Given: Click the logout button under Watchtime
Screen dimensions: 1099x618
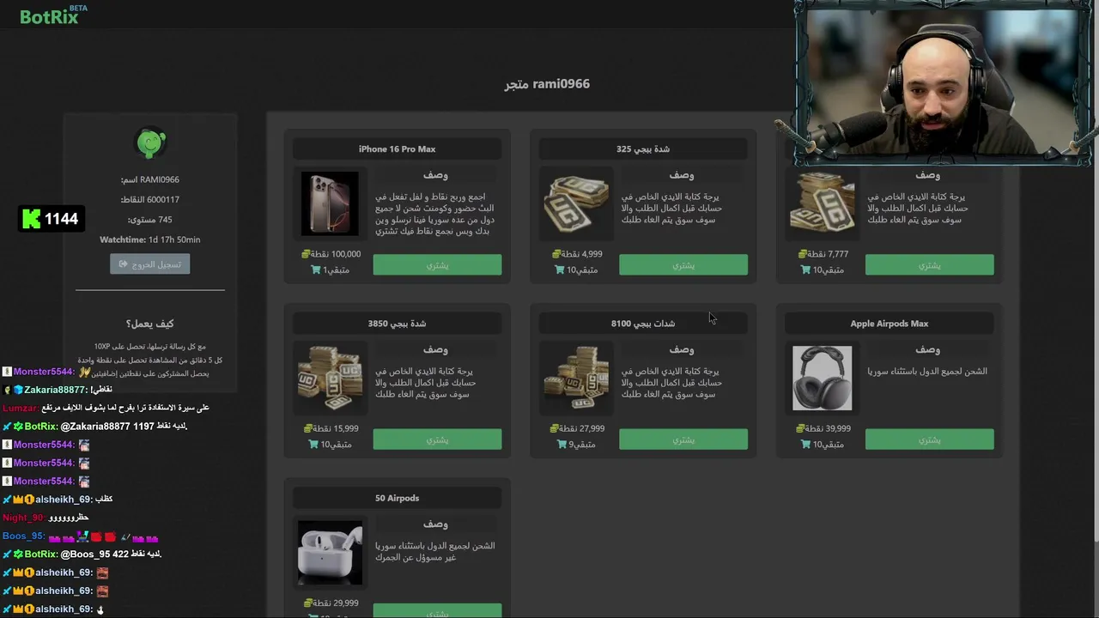Looking at the screenshot, I should click(x=150, y=264).
